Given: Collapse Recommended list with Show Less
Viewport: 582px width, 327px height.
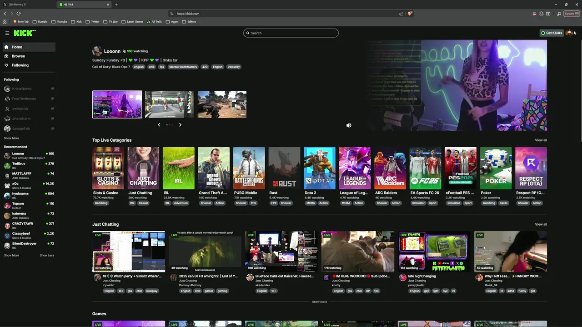Looking at the screenshot, I should (47, 255).
